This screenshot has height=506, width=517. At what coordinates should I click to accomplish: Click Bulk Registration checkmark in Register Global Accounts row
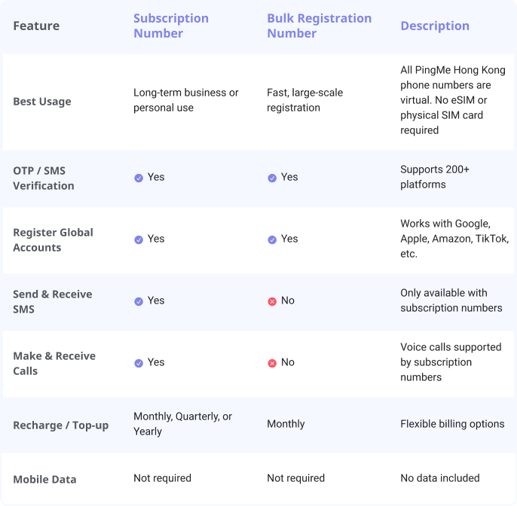[272, 239]
